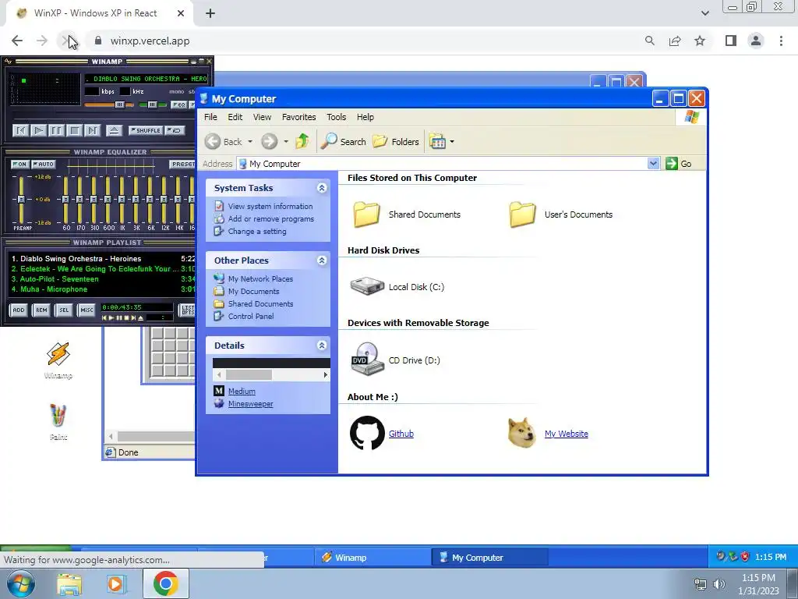Image resolution: width=798 pixels, height=599 pixels.
Task: Click the Winamp balance slider handle
Action: [152, 105]
